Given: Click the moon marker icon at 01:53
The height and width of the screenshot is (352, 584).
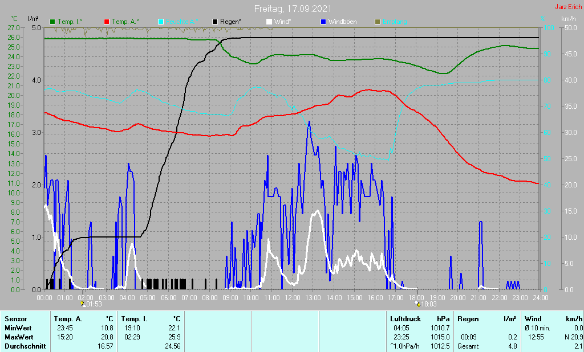Looking at the screenshot, I should (x=83, y=304).
